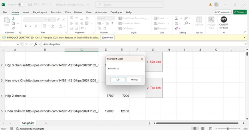The image size is (249, 130).
Task: Collapse the ribbon with the chevron
Action: click(x=245, y=32)
